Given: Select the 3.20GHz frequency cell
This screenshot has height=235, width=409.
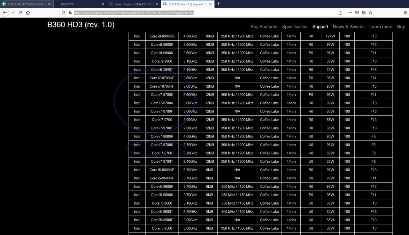Looking at the screenshot, I should [x=190, y=153].
